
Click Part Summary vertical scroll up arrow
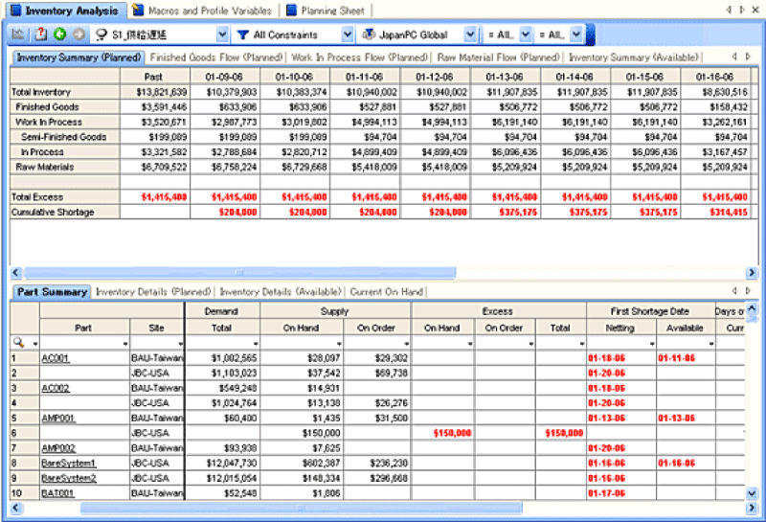tap(753, 307)
